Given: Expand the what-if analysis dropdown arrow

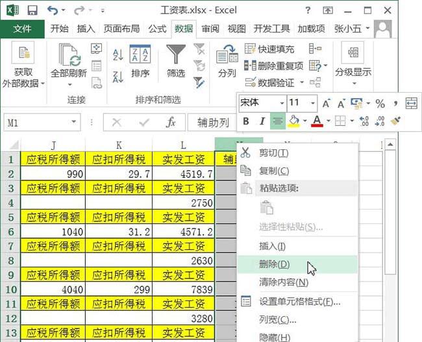Looking at the screenshot, I should (x=325, y=66).
